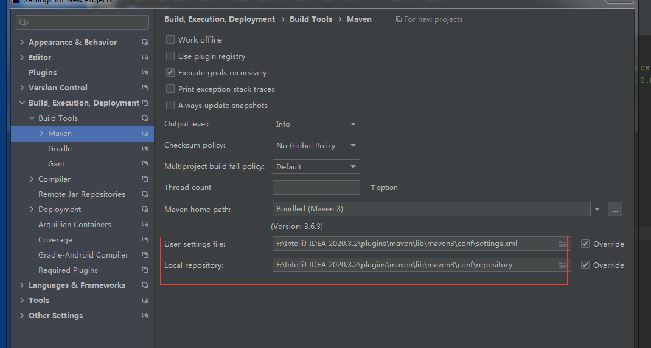Focus the settings search field
Screen dimensions: 651x348
[x=82, y=22]
